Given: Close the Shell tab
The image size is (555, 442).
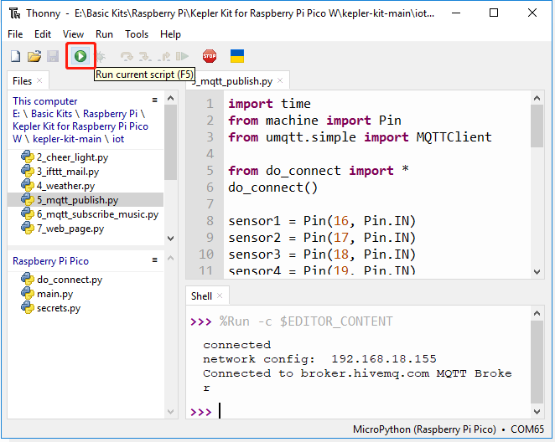Looking at the screenshot, I should tap(220, 296).
